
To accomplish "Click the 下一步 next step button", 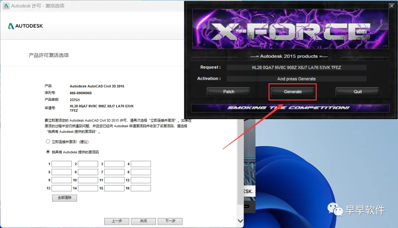I will tap(170, 221).
